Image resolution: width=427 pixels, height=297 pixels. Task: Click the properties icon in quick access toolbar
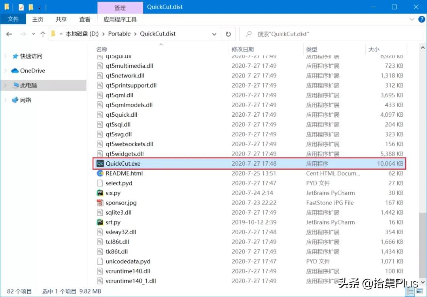point(21,7)
